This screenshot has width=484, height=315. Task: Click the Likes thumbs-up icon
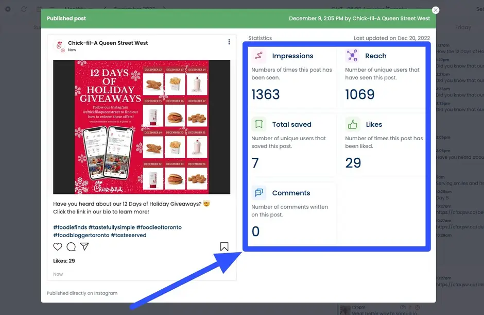click(x=352, y=124)
